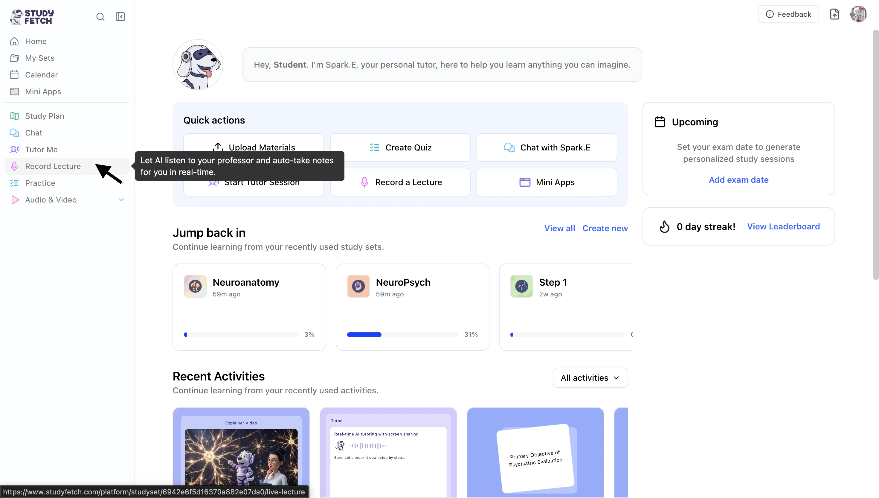Click the Spark.E dog mascot avatar
The height and width of the screenshot is (498, 879).
(x=198, y=65)
